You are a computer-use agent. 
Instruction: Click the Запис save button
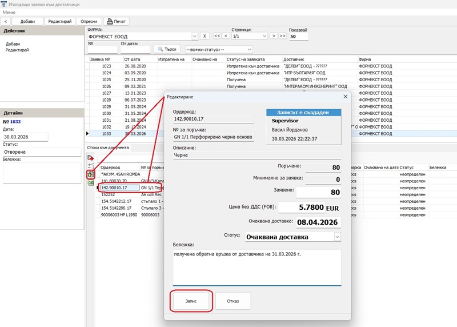pos(192,301)
